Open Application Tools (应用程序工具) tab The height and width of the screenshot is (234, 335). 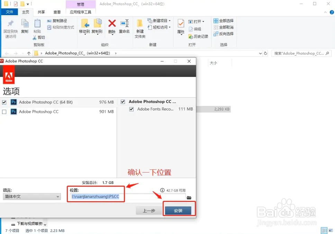[81, 12]
